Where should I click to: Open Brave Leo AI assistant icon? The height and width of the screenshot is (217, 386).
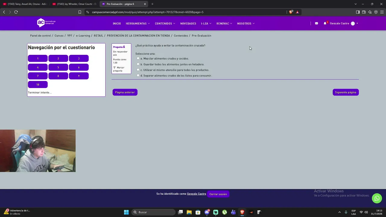point(370,12)
